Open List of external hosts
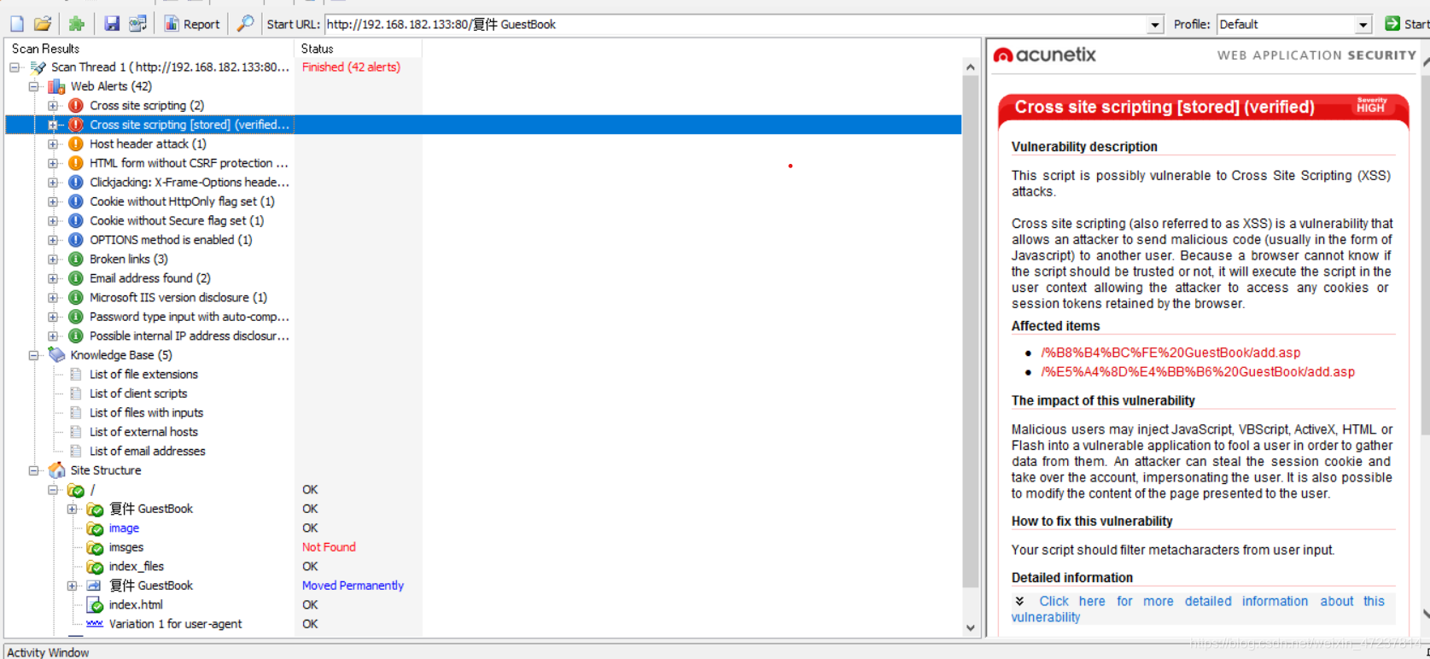This screenshot has height=659, width=1430. [143, 432]
